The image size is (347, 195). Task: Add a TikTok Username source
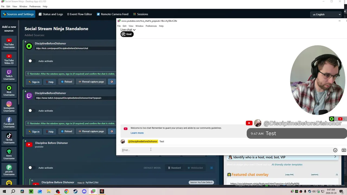[9, 139]
